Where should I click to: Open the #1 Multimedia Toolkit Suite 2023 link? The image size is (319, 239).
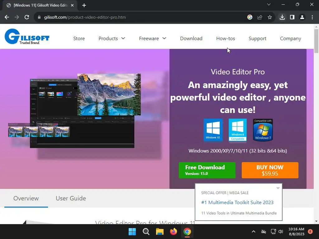coord(237,202)
